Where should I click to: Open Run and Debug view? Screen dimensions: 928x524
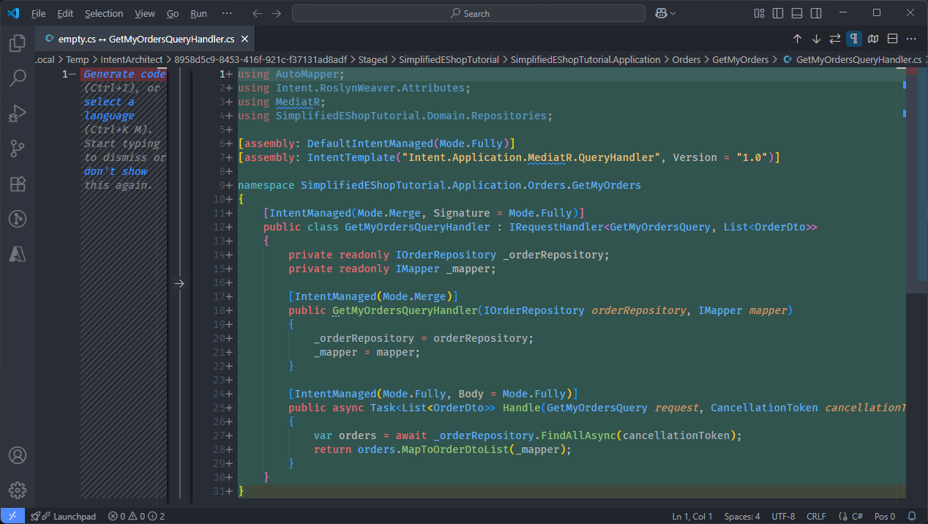pyautogui.click(x=18, y=113)
